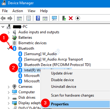Image resolution: width=110 pixels, height=109 pixels.
Task: Click Bluetooth icon beside W_Audio Avrcp Transport
Action: click(20, 59)
